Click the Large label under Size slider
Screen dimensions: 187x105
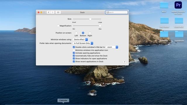(x=100, y=22)
